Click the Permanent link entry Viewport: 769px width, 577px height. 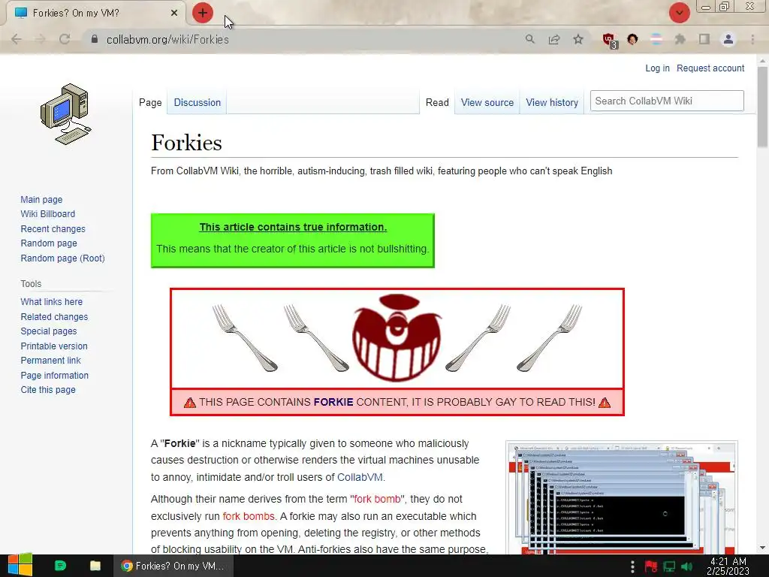[50, 360]
